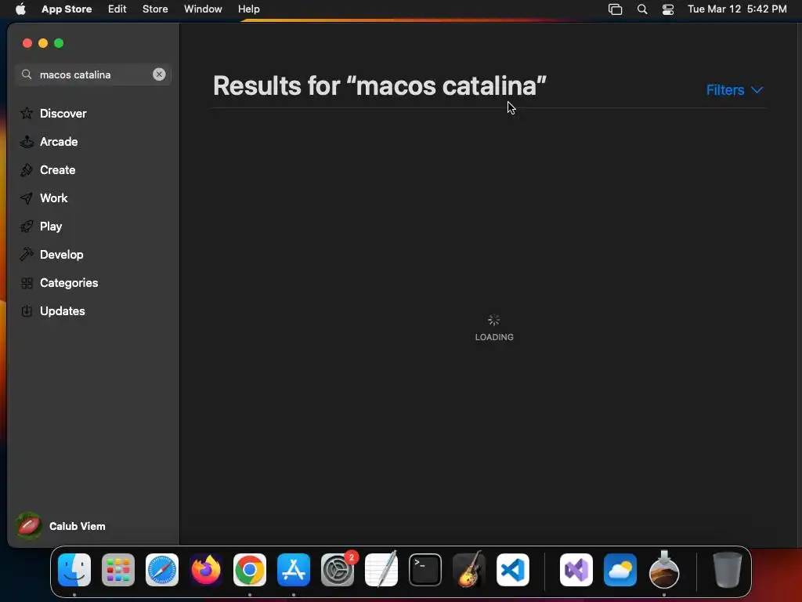The height and width of the screenshot is (602, 802).
Task: Open the Play rocket icon
Action: tap(27, 227)
